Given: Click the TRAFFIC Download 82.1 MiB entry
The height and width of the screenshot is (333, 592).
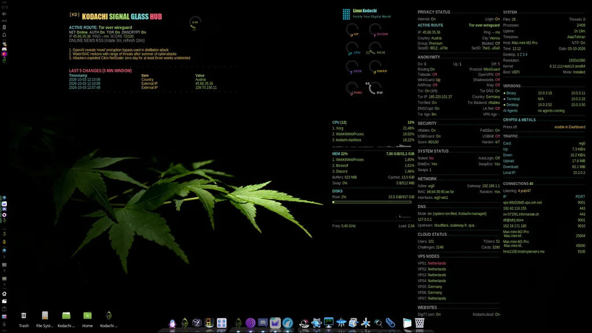Looking at the screenshot, I should (x=544, y=166).
